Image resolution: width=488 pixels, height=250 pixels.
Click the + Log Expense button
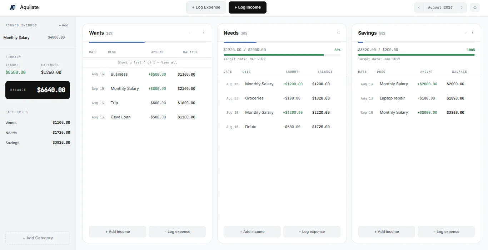[206, 7]
